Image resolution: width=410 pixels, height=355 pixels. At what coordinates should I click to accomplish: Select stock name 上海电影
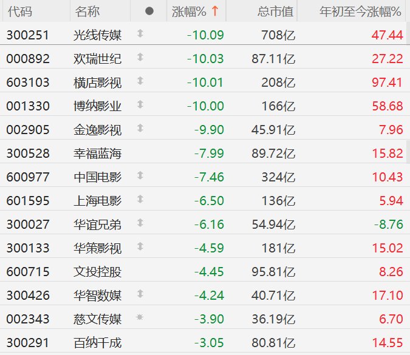coord(97,201)
